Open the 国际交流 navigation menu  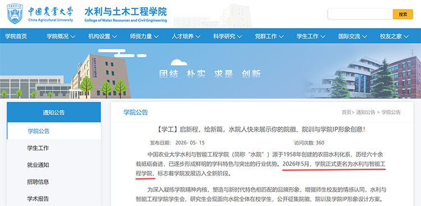349,36
